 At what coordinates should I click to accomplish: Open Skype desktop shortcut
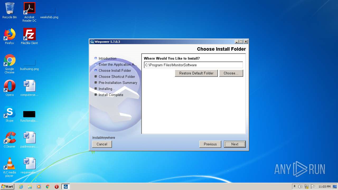[10, 114]
